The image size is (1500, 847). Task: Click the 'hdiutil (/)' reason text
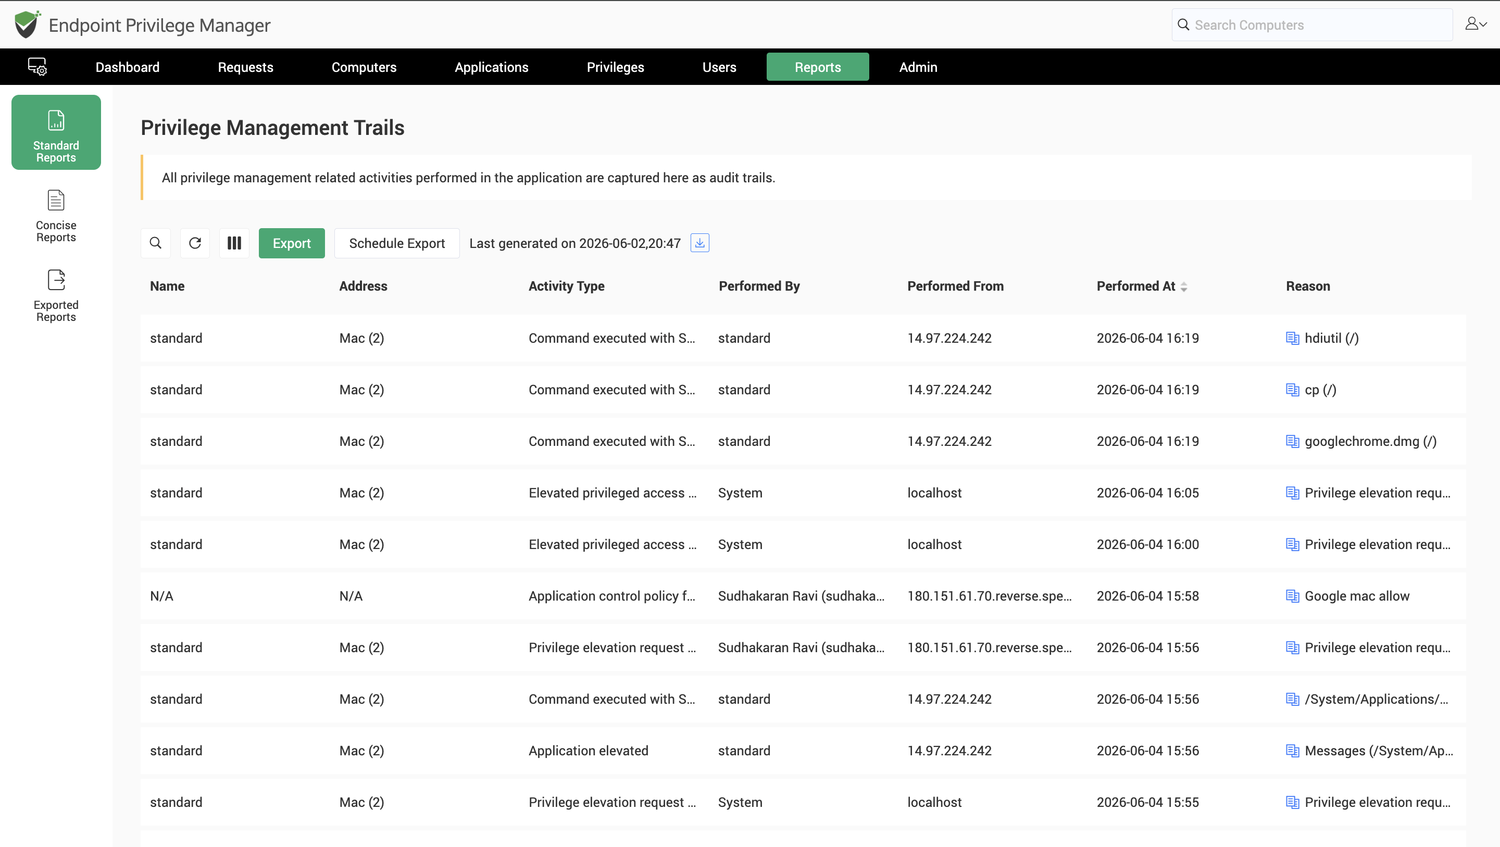click(x=1332, y=339)
